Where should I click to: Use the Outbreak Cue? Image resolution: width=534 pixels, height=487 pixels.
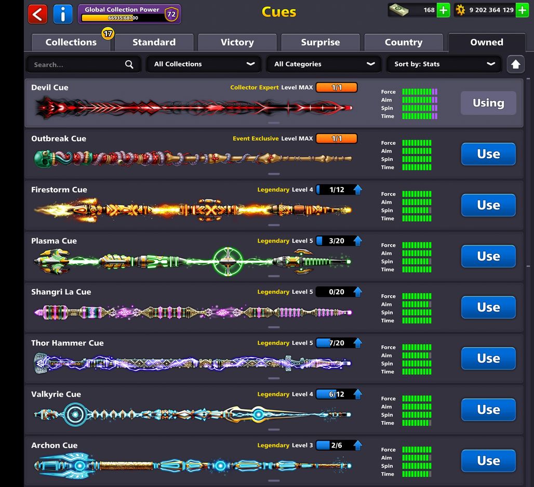(488, 154)
